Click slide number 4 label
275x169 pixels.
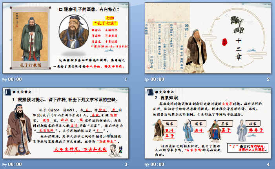point(268,164)
